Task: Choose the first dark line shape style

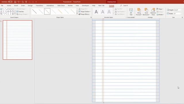Action: [34, 12]
